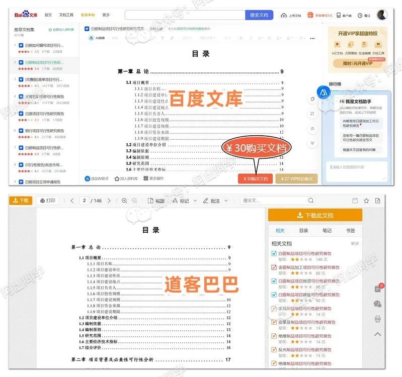Viewport: 402px width, 377px height.
Task: Switch to 书签 tab in Doc88 sidebar
Action: tap(351, 231)
